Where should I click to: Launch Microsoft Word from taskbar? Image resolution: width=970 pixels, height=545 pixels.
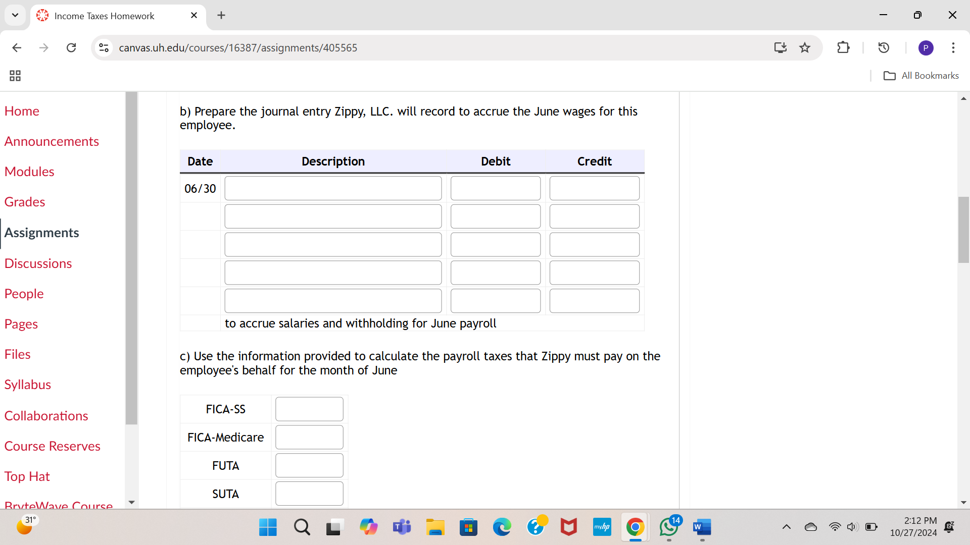(702, 527)
